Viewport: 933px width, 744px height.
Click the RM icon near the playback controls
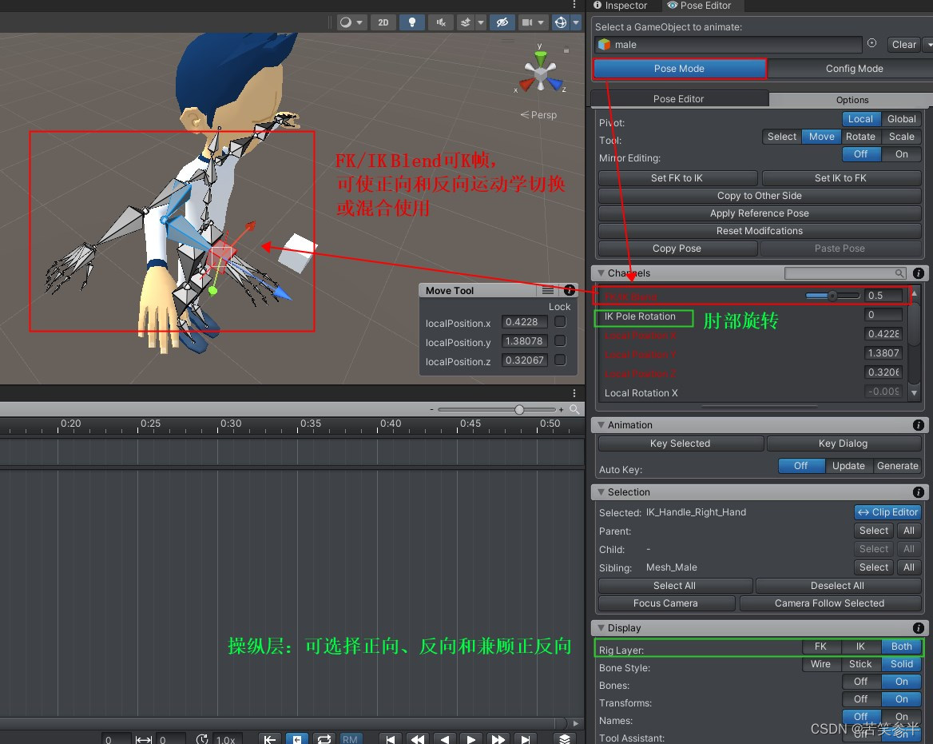tap(350, 738)
